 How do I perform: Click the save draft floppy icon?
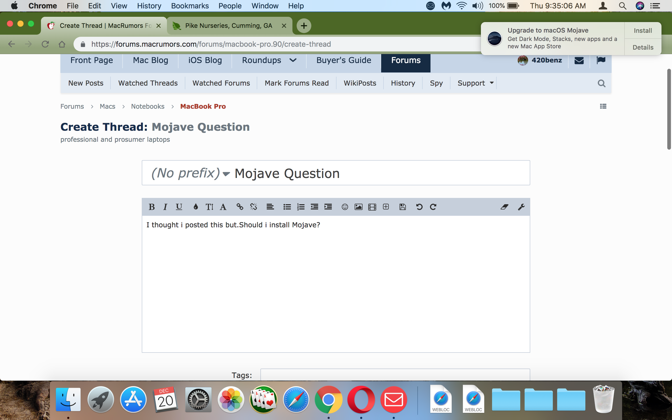(402, 207)
